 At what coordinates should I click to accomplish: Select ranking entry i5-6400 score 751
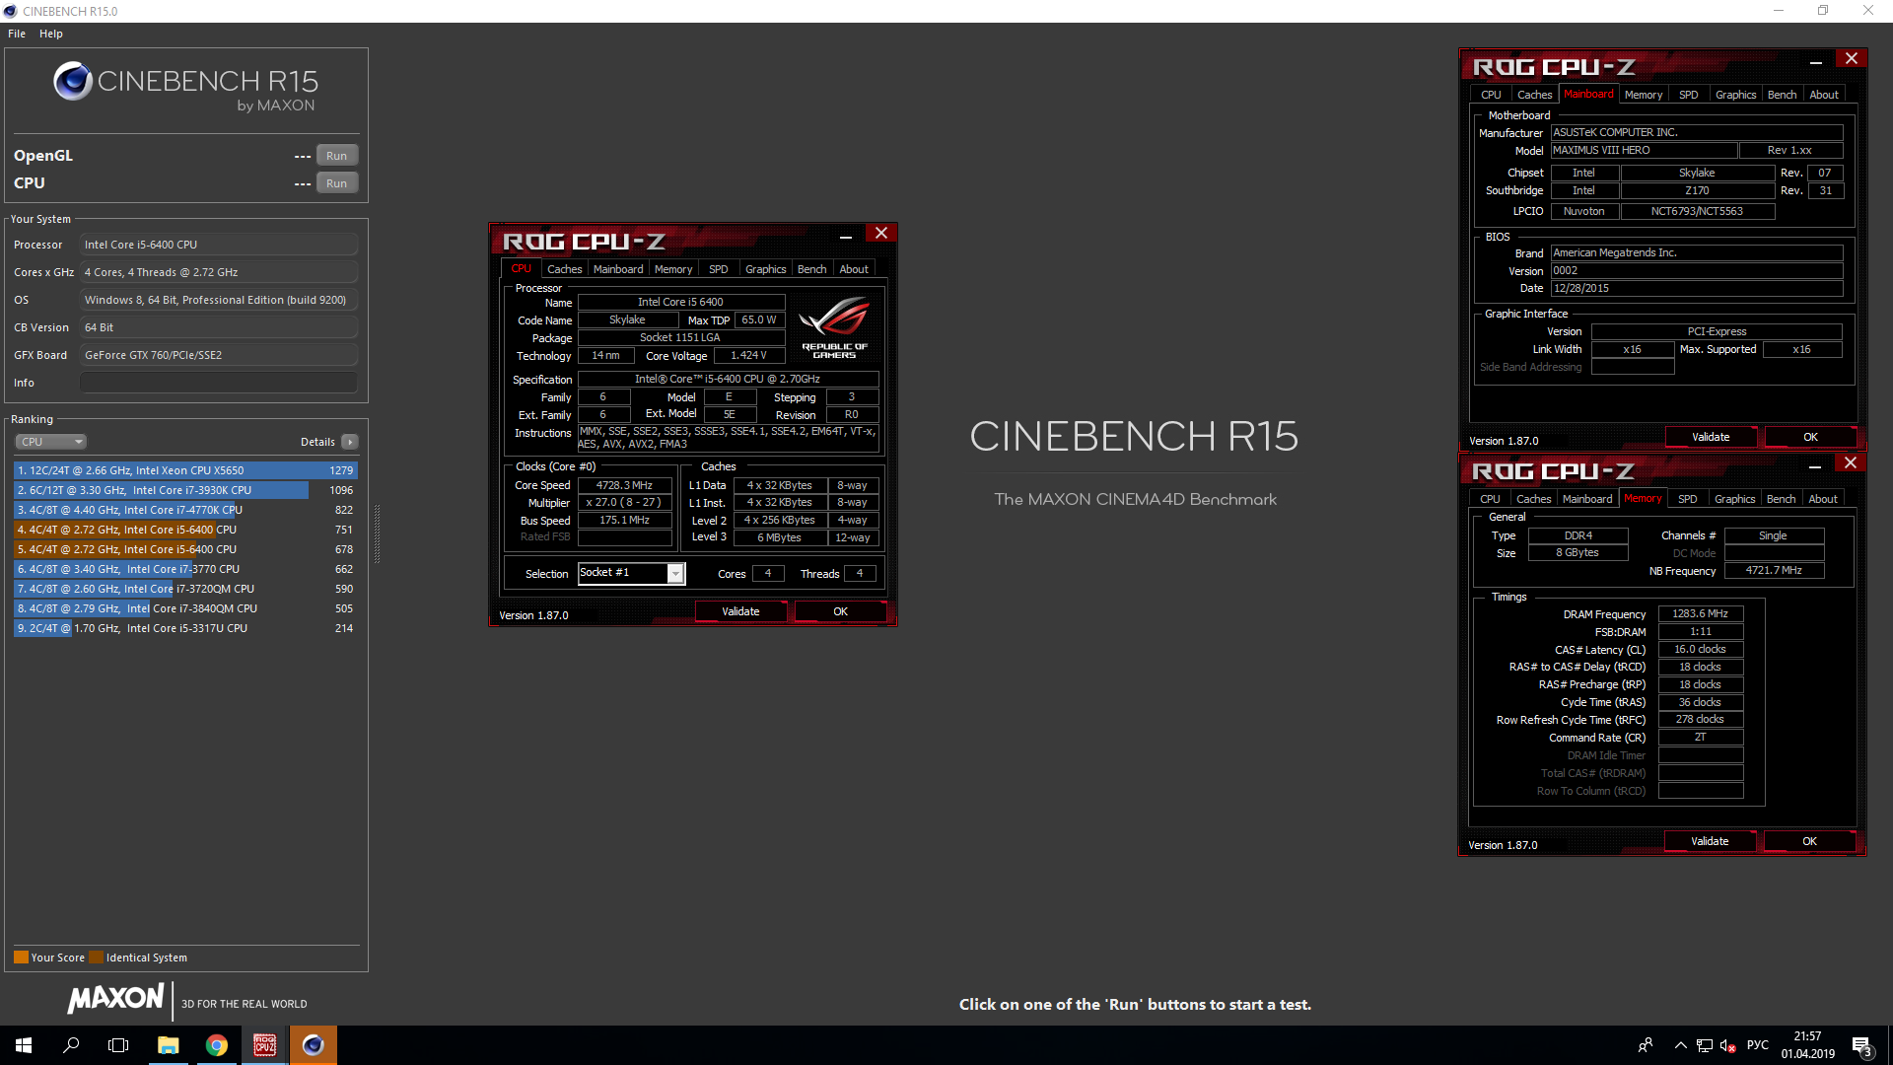[185, 530]
